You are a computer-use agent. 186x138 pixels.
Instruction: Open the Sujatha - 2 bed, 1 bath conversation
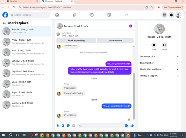coord(26,73)
